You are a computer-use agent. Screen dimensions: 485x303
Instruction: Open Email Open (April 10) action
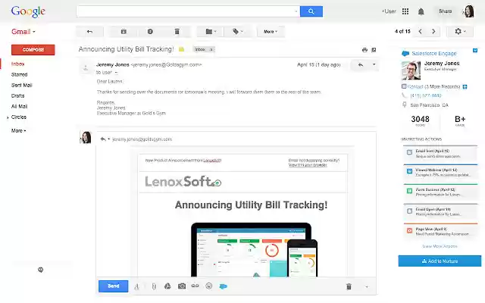click(440, 212)
